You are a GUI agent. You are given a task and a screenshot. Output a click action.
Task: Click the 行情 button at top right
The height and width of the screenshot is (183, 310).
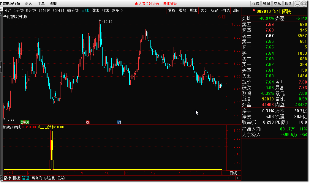[x=255, y=4]
